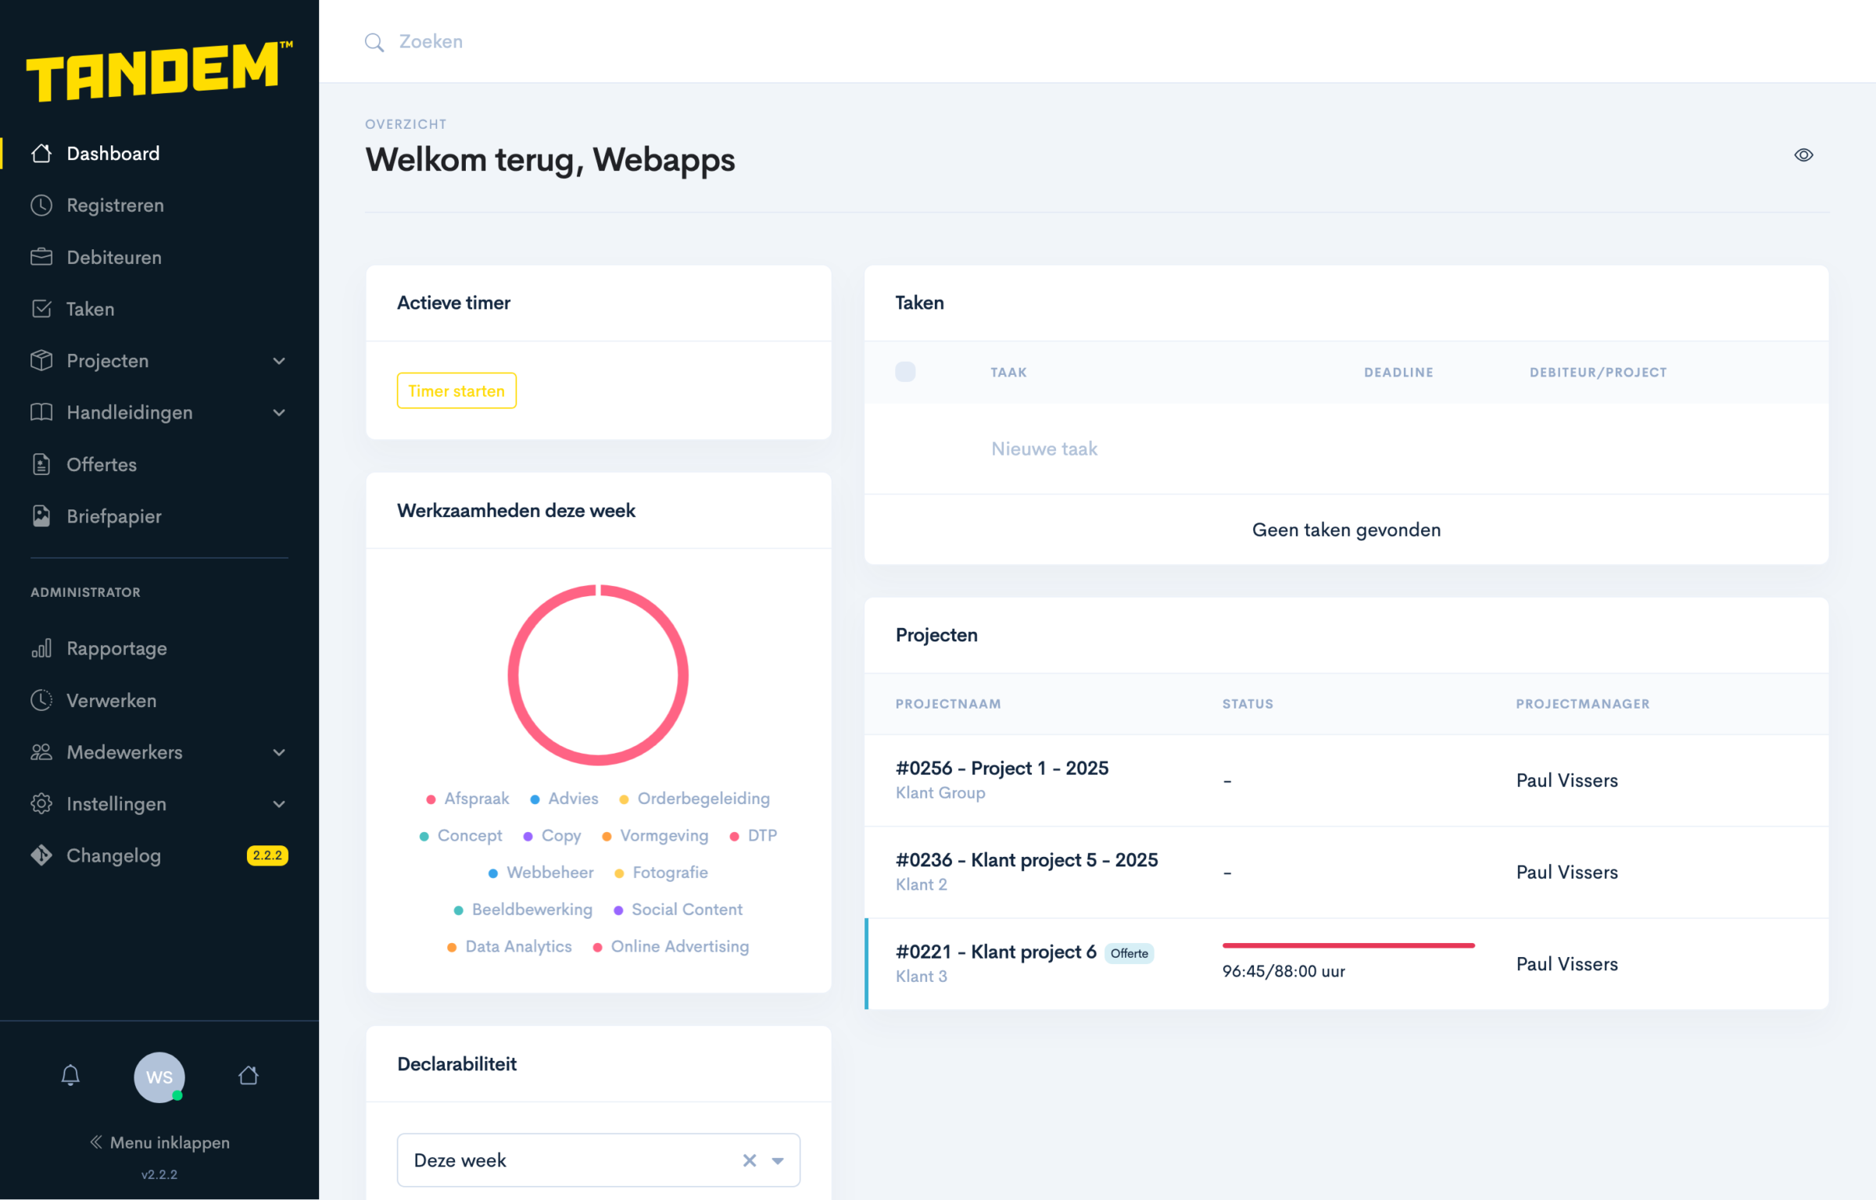Open the WS user avatar
The image size is (1876, 1200).
tap(159, 1077)
